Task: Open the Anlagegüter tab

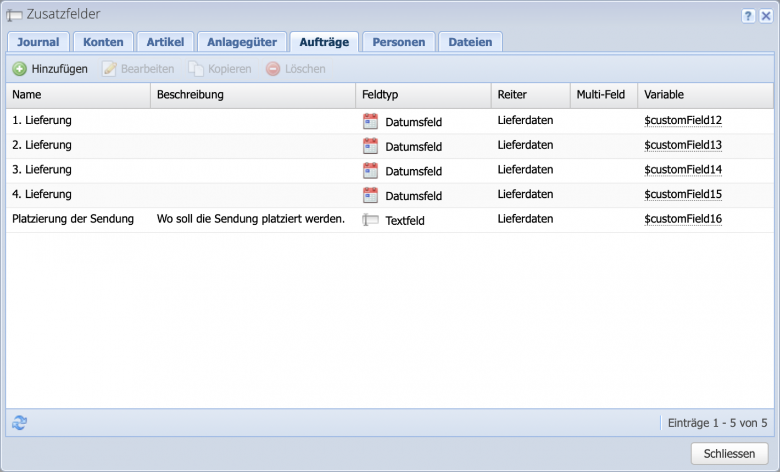Action: [x=242, y=41]
